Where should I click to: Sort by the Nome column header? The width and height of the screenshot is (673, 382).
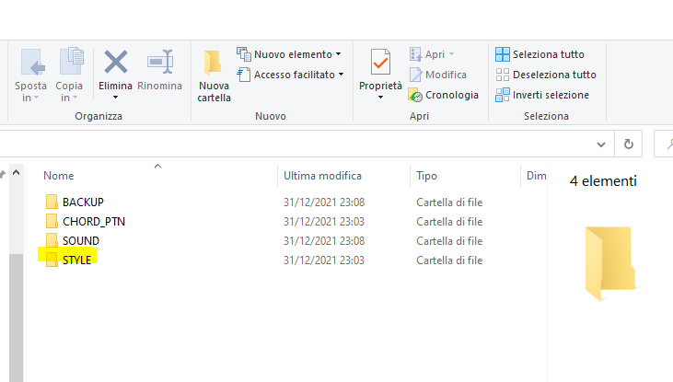pyautogui.click(x=59, y=175)
